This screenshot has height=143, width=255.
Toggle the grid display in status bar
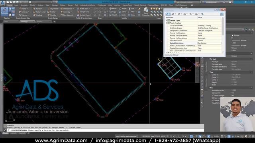click(x=167, y=137)
